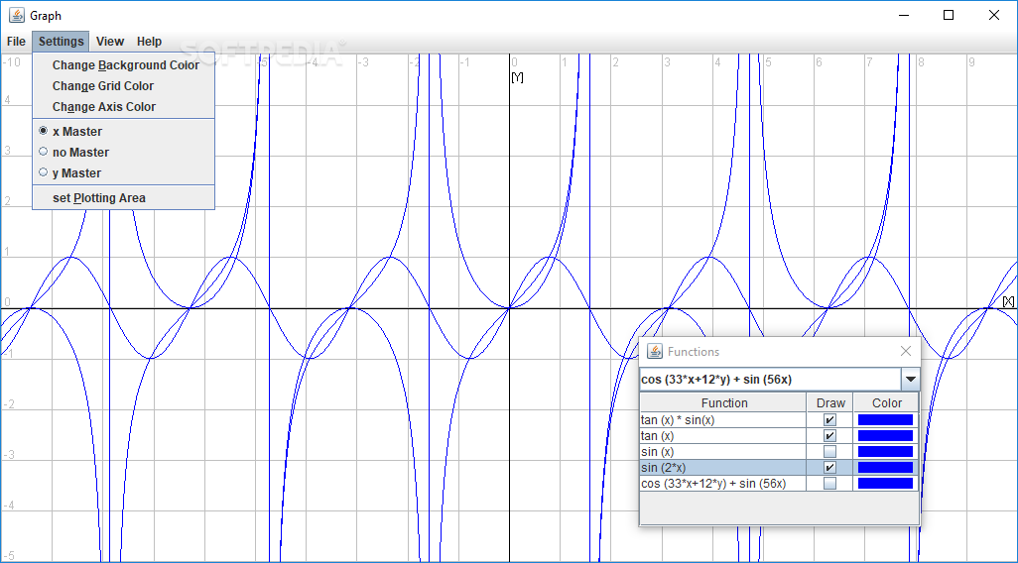
Task: Open color swatch for sin (x) row
Action: [886, 451]
